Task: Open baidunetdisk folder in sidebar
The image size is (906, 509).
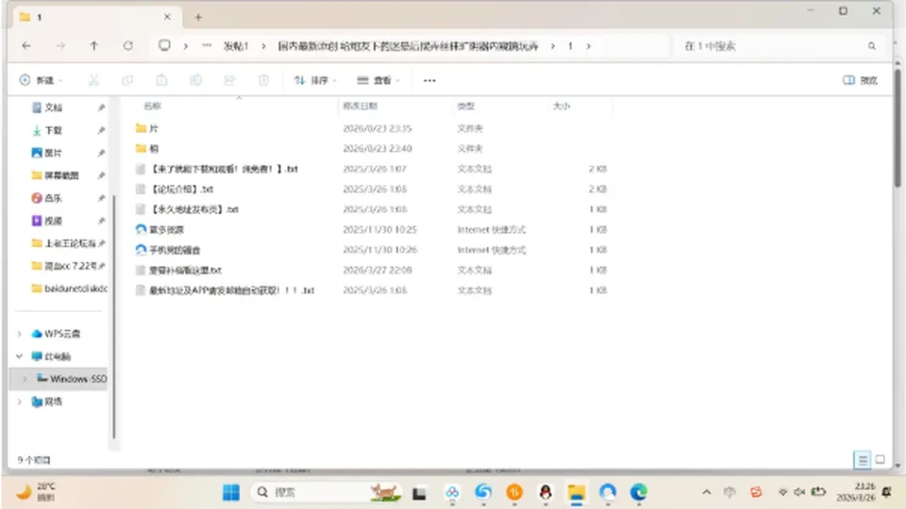Action: tap(69, 288)
